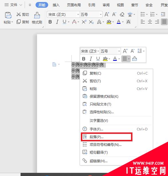Click mini toolbar decrease font size icon
Screen dimensions: 168x176
[132, 51]
